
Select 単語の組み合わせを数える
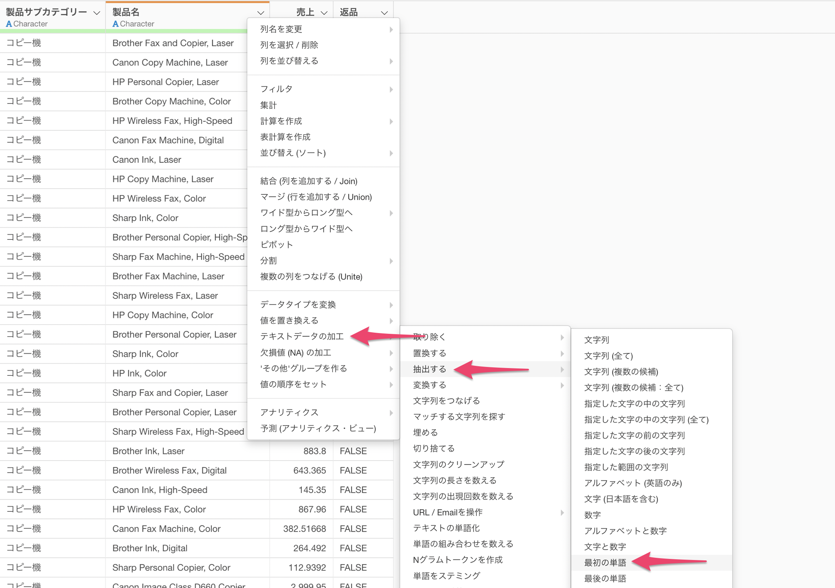(x=485, y=544)
